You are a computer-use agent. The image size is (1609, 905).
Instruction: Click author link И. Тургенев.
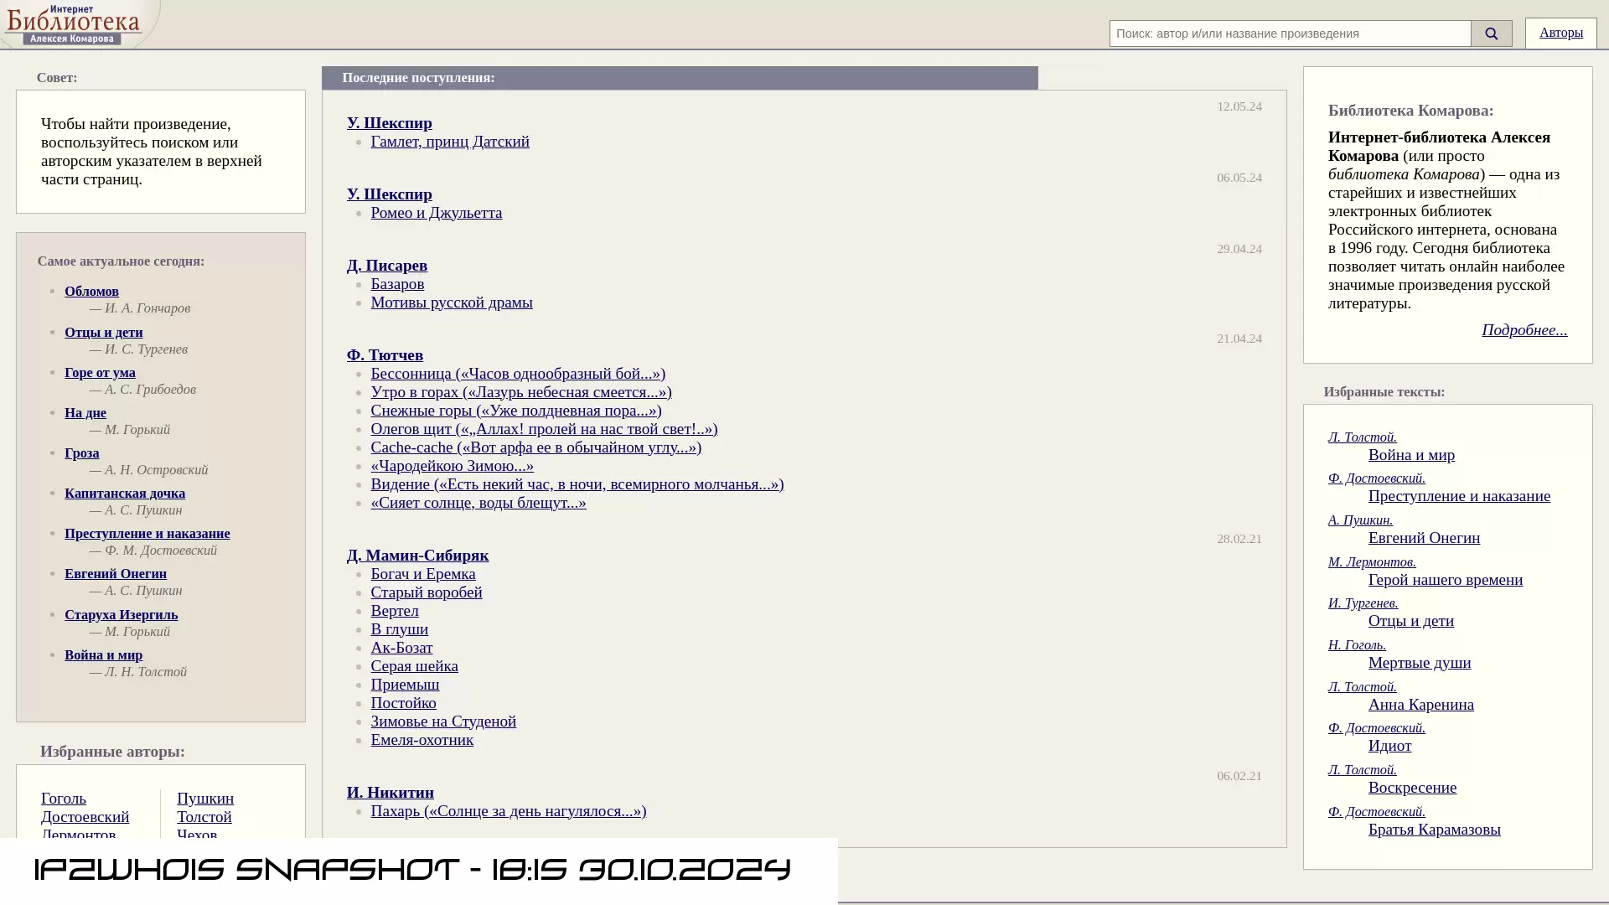click(1363, 603)
